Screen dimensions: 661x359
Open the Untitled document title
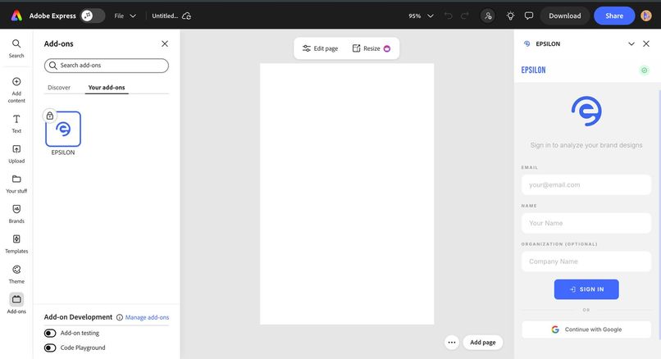pyautogui.click(x=165, y=16)
